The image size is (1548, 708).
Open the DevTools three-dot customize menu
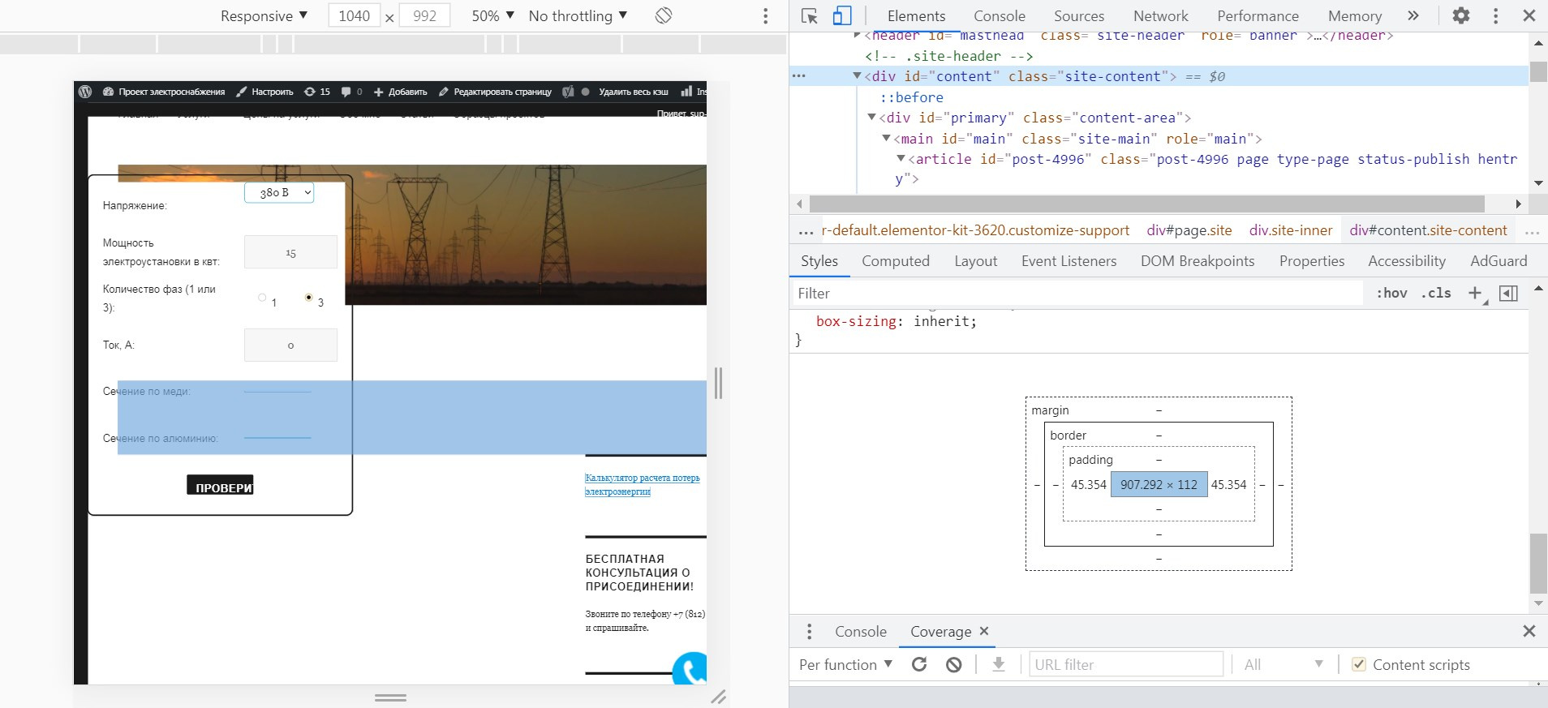point(1495,15)
